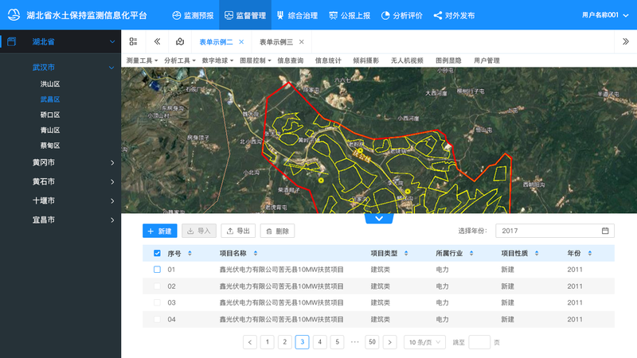
Task: Click 信息查询 toolbar item
Action: pos(290,60)
